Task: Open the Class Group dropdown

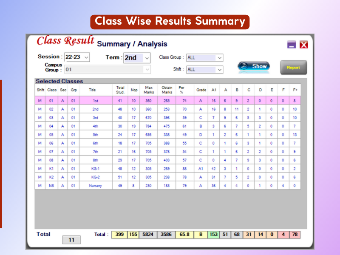Action: point(220,58)
